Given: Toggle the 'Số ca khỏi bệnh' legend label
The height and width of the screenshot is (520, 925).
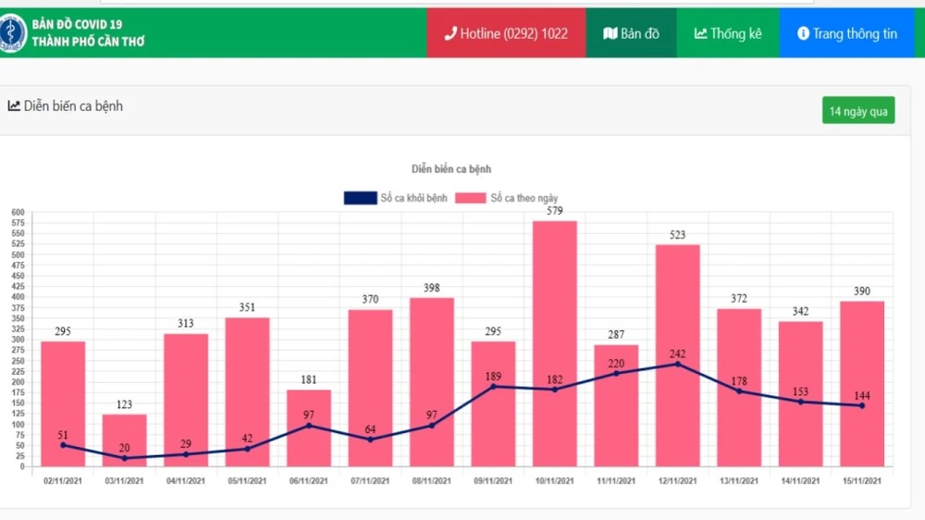Looking at the screenshot, I should (x=413, y=198).
